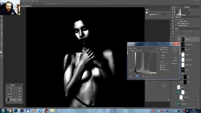Toggle visibility of Curves 5 Mask channel
This screenshot has height=113, width=201.
[7, 100]
